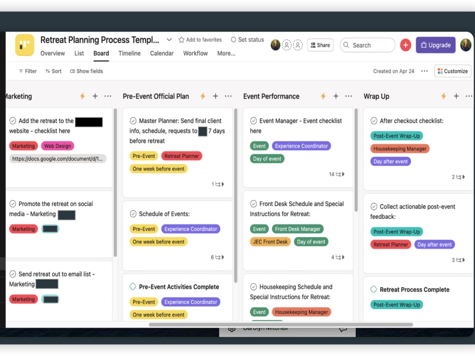The height and width of the screenshot is (356, 475).
Task: Expand the More tabs menu
Action: [226, 53]
